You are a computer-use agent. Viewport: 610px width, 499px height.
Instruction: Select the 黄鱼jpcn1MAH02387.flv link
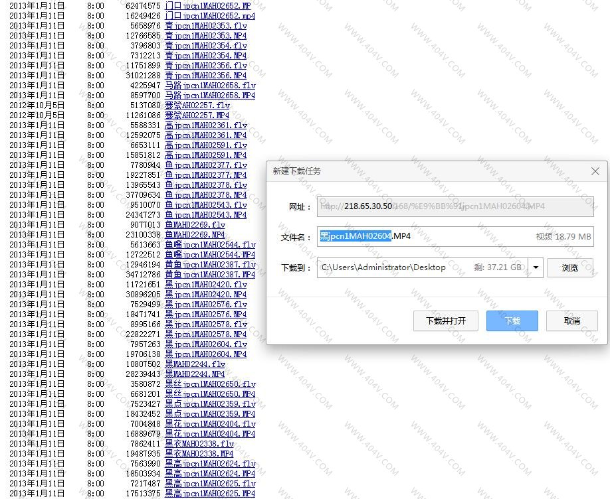coord(210,265)
